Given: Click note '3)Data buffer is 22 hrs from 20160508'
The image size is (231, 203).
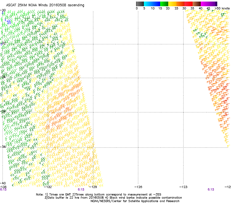Looking at the screenshot, I should pos(74,198).
